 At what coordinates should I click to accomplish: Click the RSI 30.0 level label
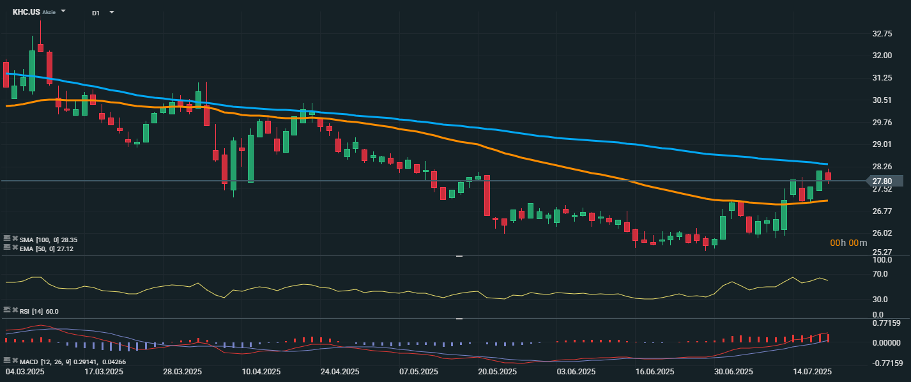click(x=881, y=299)
